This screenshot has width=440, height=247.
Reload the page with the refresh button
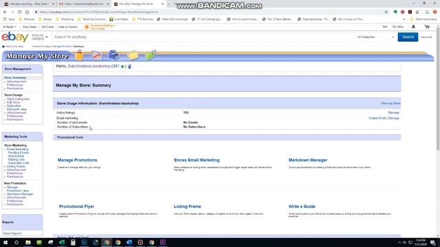pyautogui.click(x=20, y=12)
